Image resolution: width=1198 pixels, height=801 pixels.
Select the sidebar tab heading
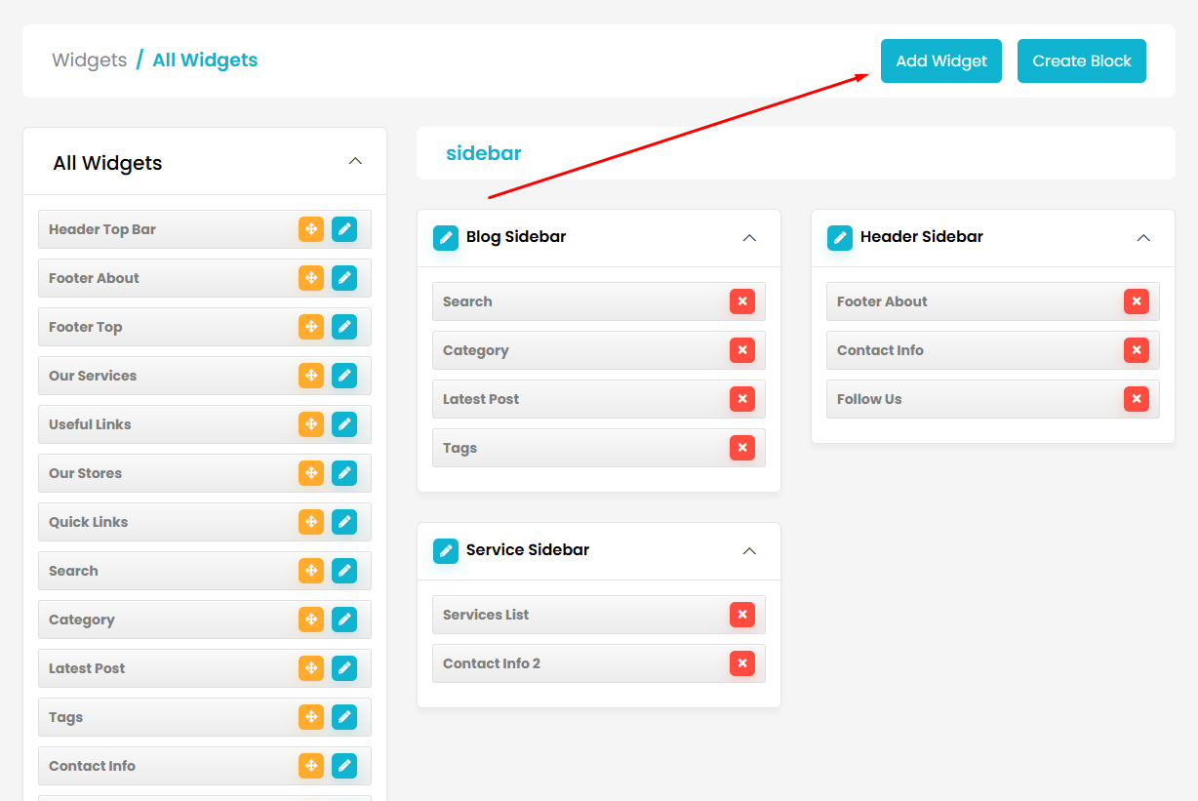point(484,153)
